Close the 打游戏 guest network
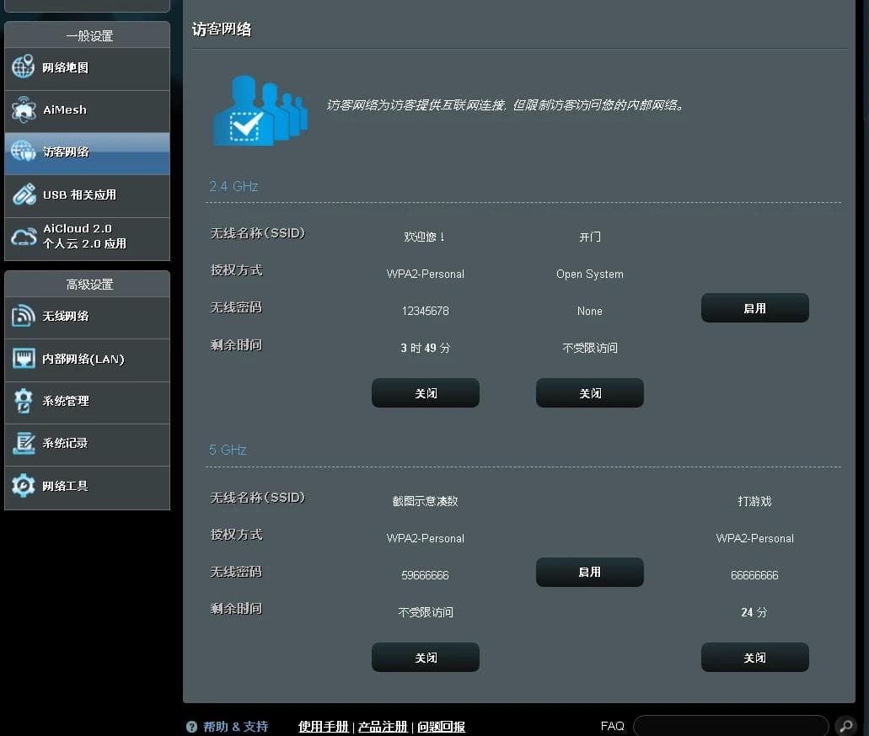Screen dimensions: 869x736 coord(755,658)
